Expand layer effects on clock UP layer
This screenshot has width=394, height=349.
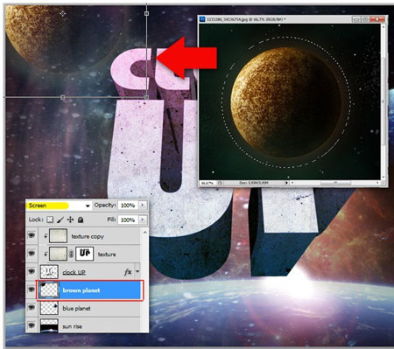(x=137, y=272)
